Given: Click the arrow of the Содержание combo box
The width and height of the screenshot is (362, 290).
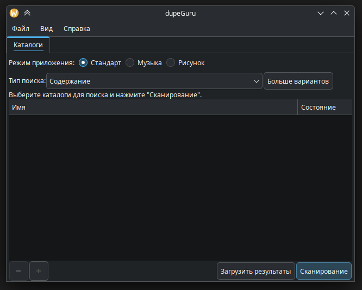Looking at the screenshot, I should (x=257, y=81).
